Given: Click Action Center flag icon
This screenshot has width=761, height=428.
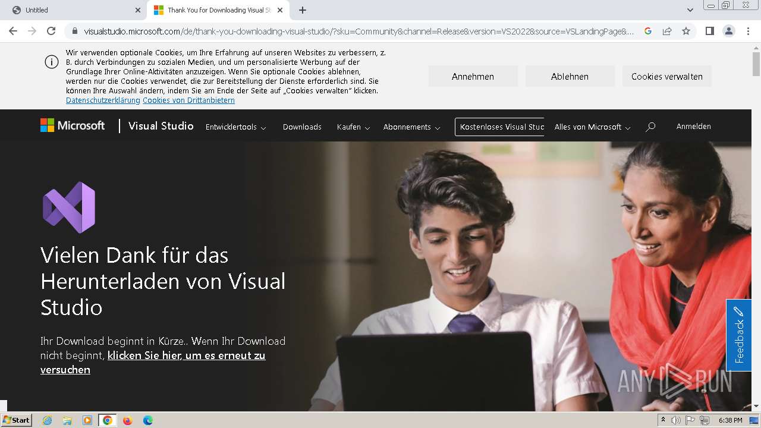Looking at the screenshot, I should click(690, 420).
